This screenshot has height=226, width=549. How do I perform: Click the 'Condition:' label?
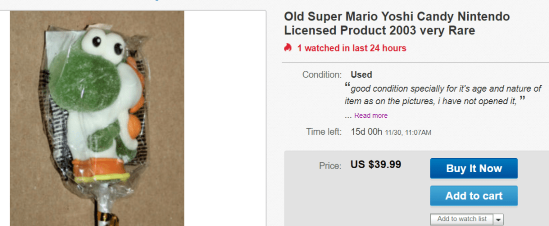(x=321, y=74)
